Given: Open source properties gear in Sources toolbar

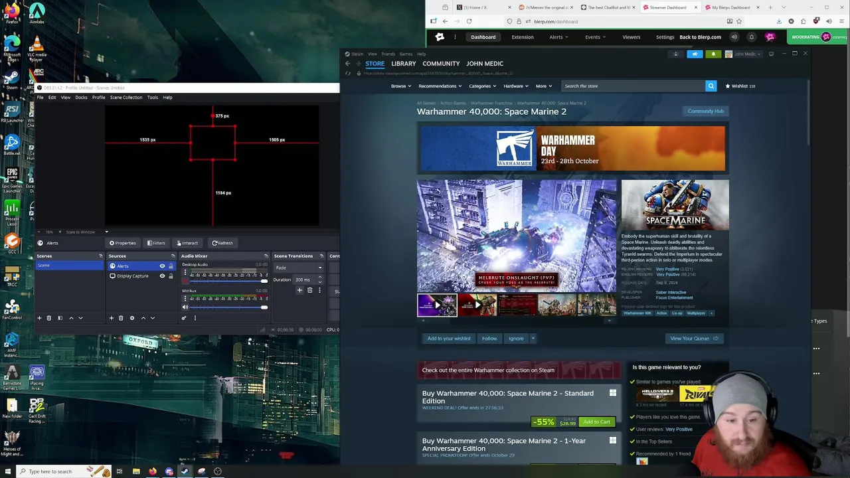Looking at the screenshot, I should (131, 318).
